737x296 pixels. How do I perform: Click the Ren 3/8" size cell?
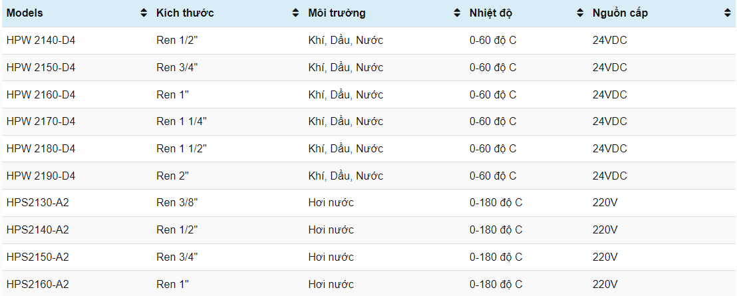(x=177, y=203)
